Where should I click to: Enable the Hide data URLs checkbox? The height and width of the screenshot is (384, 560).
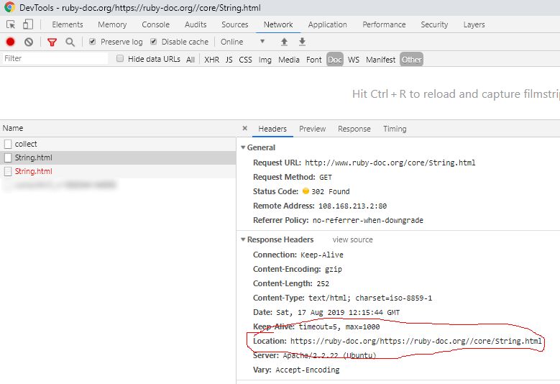click(x=120, y=58)
